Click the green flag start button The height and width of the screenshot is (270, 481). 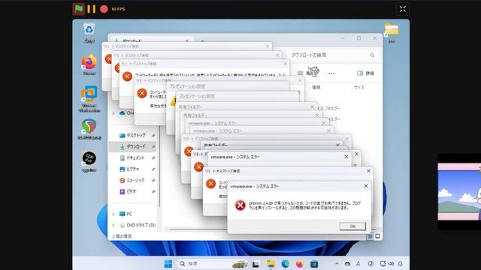tap(79, 9)
